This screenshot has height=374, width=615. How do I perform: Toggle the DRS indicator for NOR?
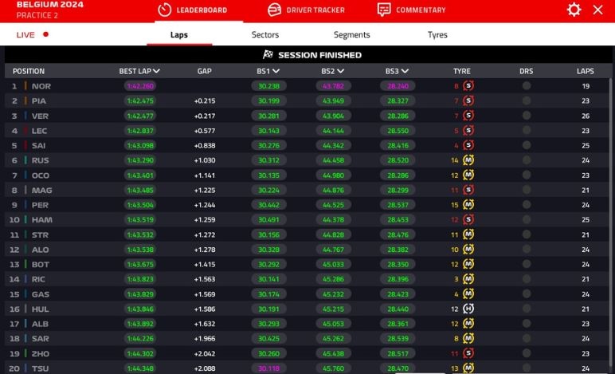[527, 86]
